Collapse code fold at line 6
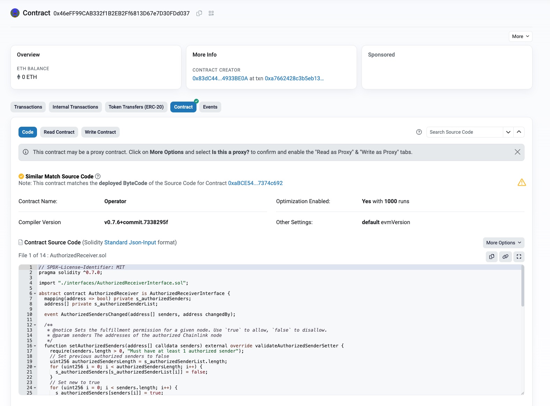Viewport: 550px width, 406px height. click(x=35, y=294)
